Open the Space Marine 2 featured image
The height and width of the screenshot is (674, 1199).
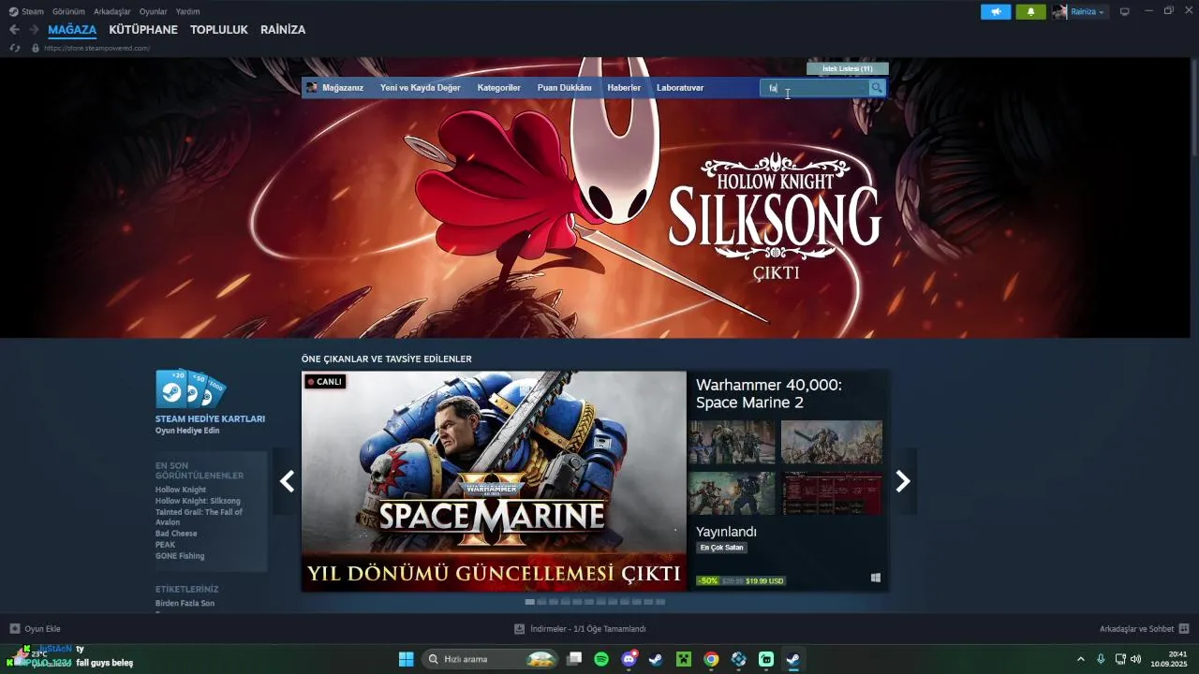click(x=494, y=481)
